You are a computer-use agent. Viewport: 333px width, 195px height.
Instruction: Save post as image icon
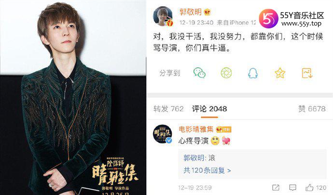click(x=307, y=73)
